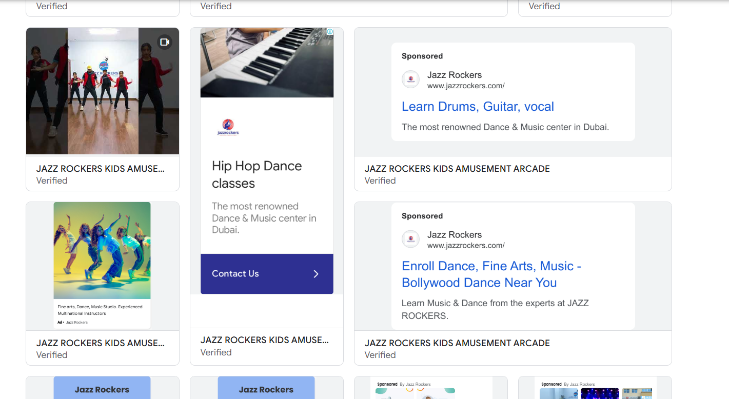The height and width of the screenshot is (399, 729).
Task: Click Jazz Rockers round logo in Learn Drums ad
Action: click(410, 79)
